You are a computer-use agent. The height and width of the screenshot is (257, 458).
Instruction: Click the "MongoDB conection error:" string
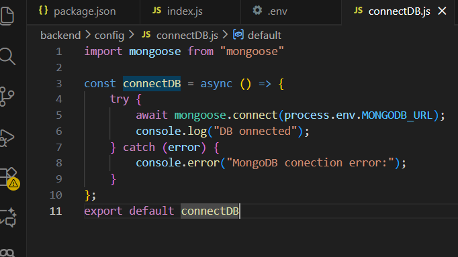click(x=310, y=163)
